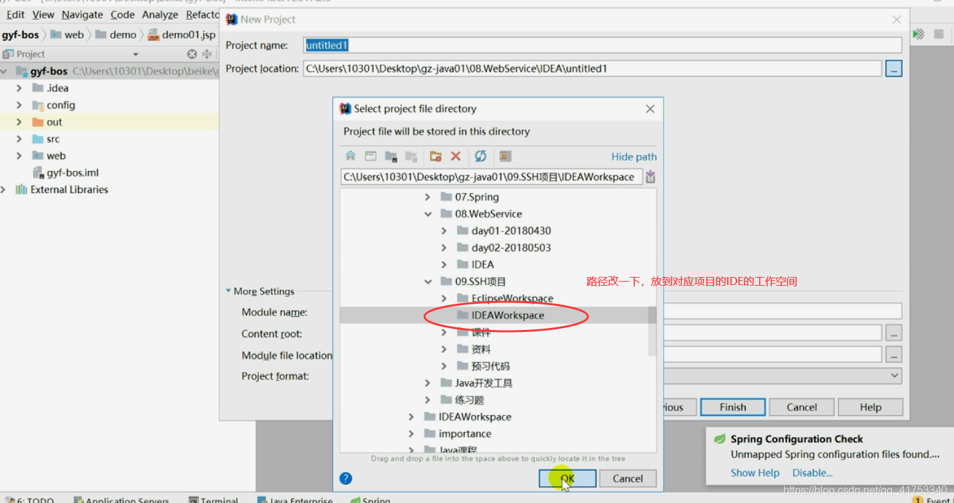Refresh the directory tree

[480, 156]
